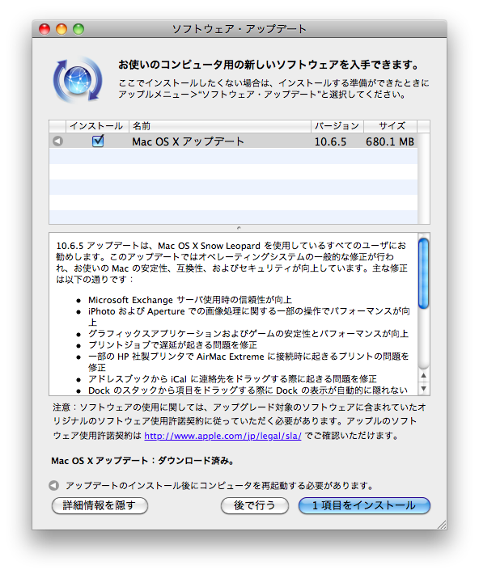Close the ソフトウェア・アップデート window
The image size is (479, 574).
point(45,29)
